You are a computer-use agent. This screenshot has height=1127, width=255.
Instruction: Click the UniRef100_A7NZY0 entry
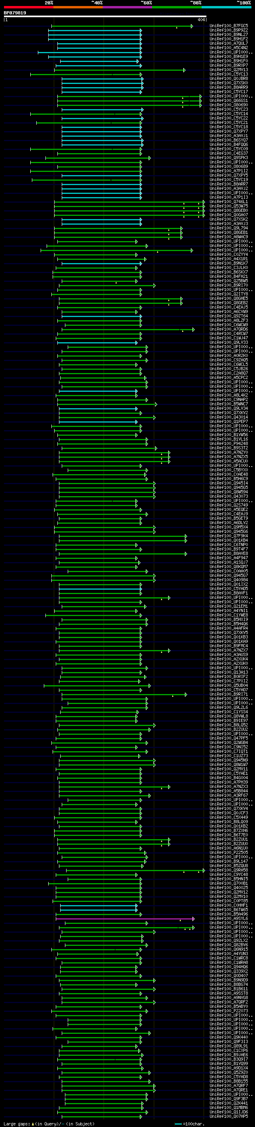228,453
